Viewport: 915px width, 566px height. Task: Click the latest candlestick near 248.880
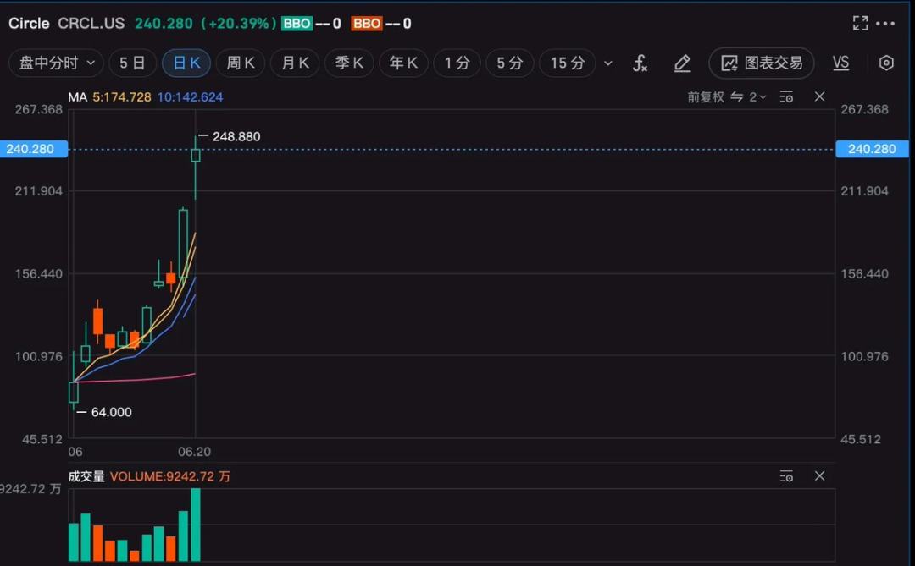click(196, 156)
